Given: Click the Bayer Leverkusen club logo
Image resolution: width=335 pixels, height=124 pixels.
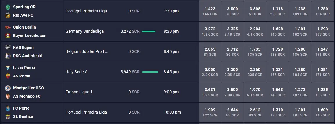Looking at the screenshot, I should point(8,36).
